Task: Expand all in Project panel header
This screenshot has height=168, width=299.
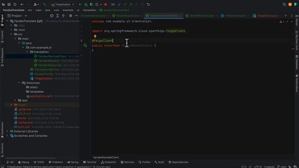Action: point(57,16)
